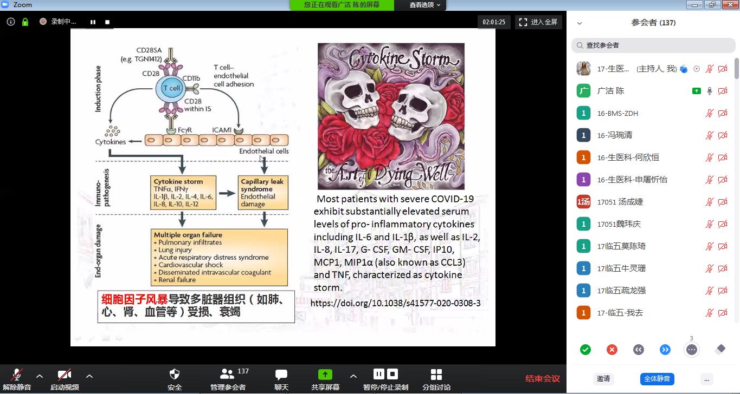Screen dimensions: 740x394
Task: Click the clear all feedback eraser icon
Action: coord(720,350)
